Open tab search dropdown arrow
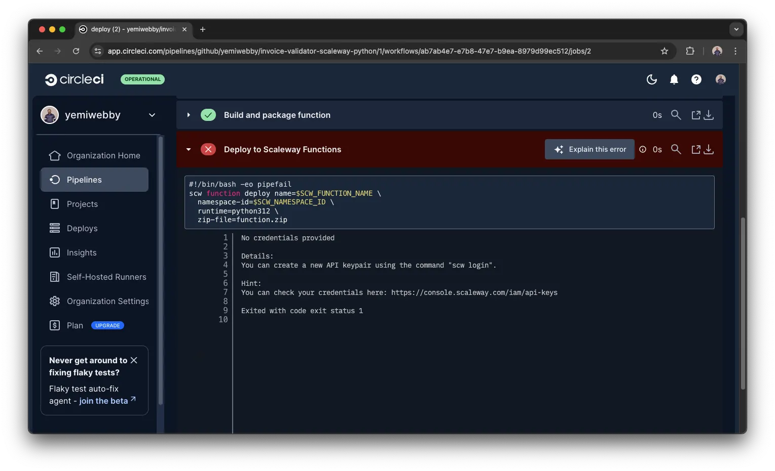 (x=736, y=29)
